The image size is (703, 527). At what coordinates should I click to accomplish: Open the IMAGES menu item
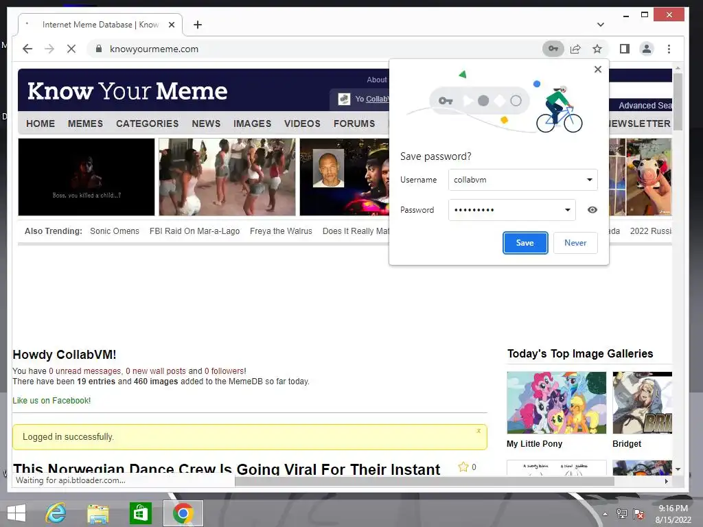click(252, 124)
